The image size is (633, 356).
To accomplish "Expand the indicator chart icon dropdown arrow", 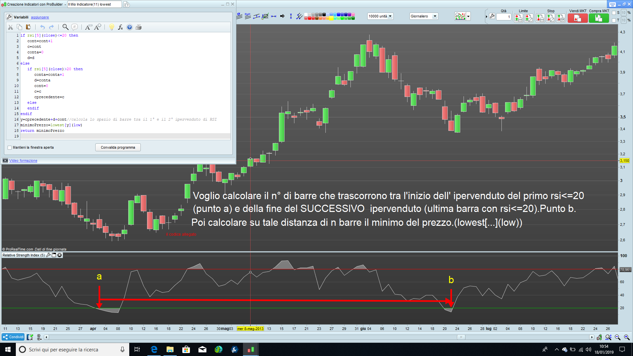I will (468, 16).
